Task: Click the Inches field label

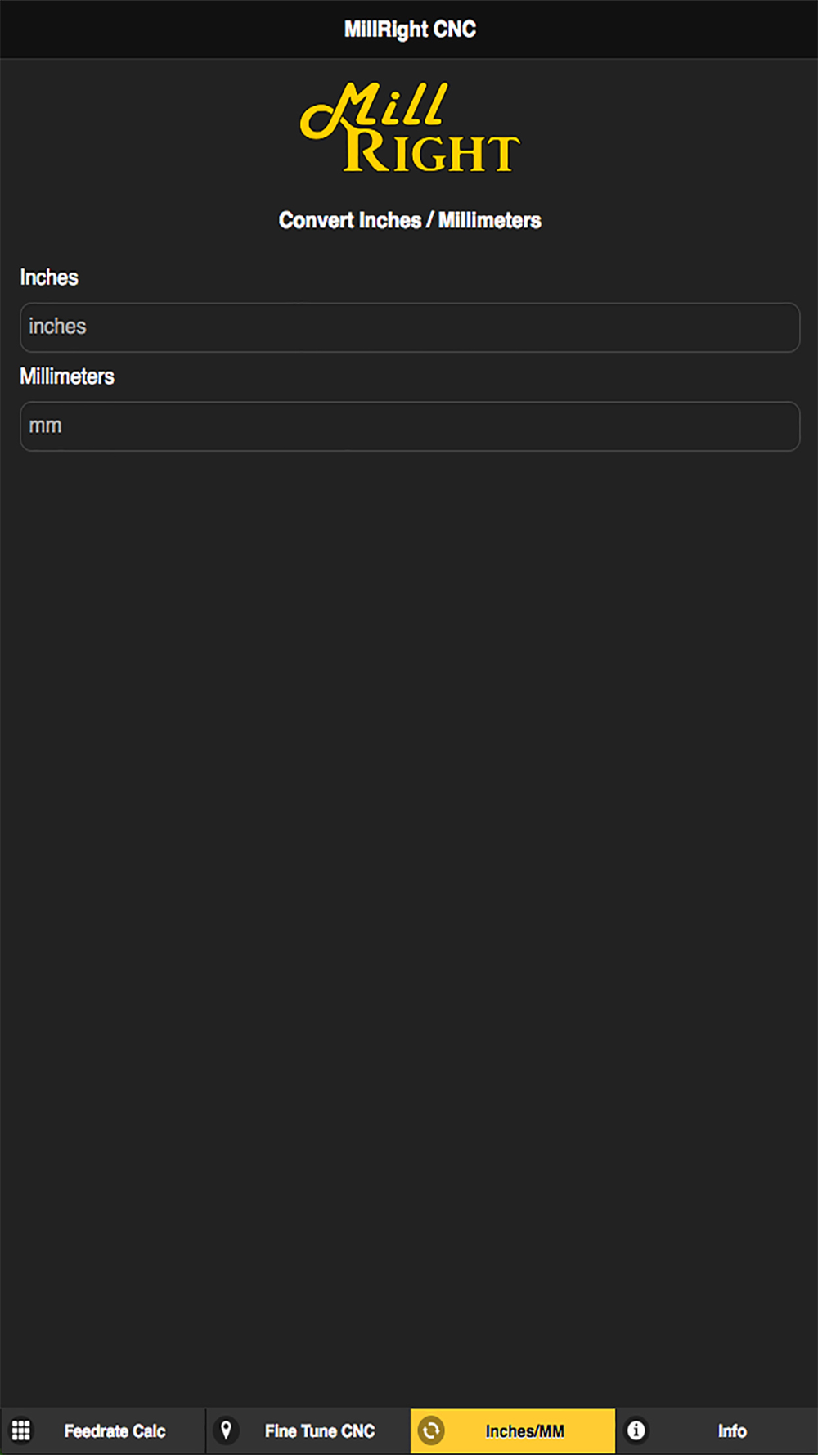Action: coord(49,277)
